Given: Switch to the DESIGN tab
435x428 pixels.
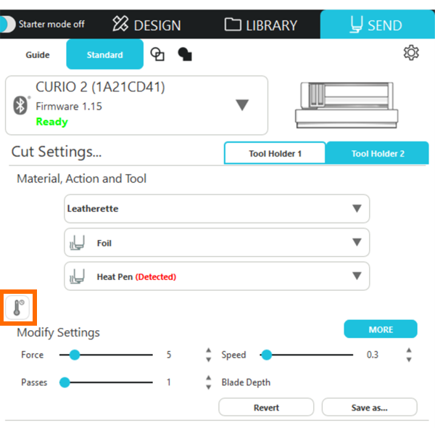Looking at the screenshot, I should pyautogui.click(x=147, y=25).
